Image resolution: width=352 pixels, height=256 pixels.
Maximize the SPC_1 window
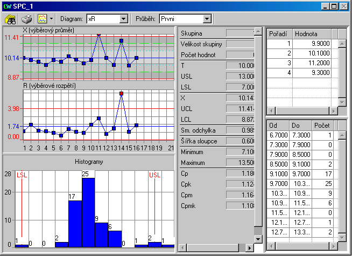(x=334, y=6)
